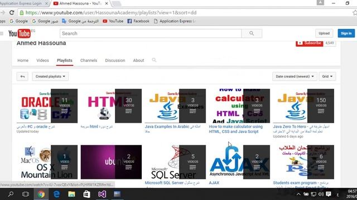Image resolution: width=357 pixels, height=200 pixels.
Task: Open Google bookmark in bookmarks bar
Action: [x=18, y=21]
